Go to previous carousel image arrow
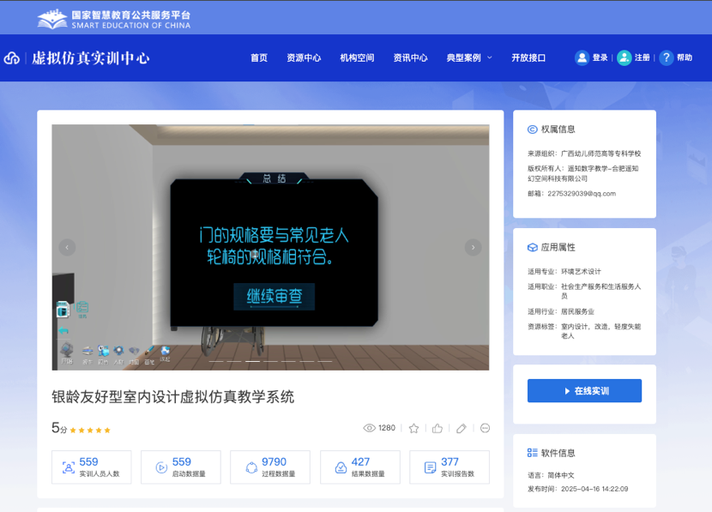 67,247
